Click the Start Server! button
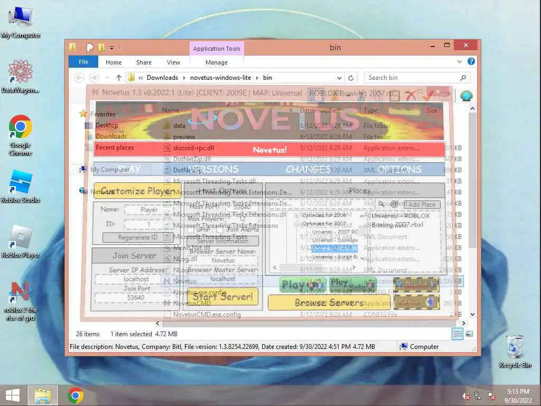Viewport: 541px width, 406px height. pyautogui.click(x=223, y=297)
